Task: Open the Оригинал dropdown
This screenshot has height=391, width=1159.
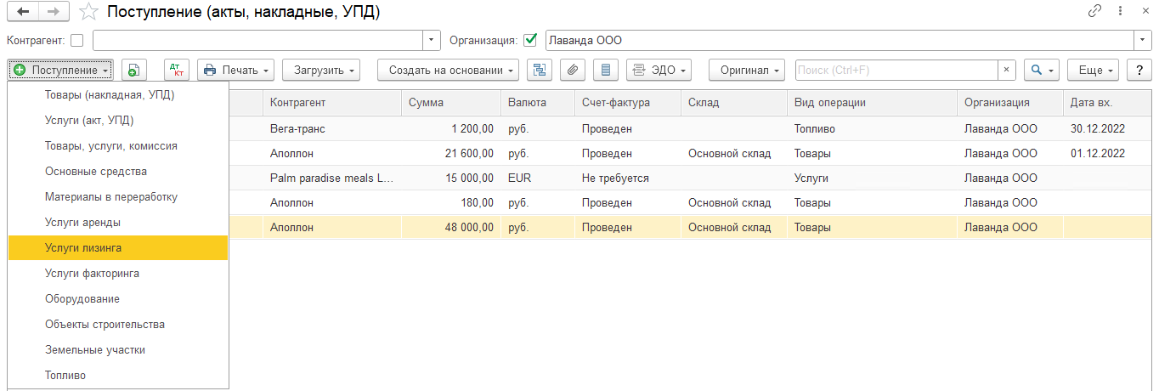Action: [x=749, y=70]
